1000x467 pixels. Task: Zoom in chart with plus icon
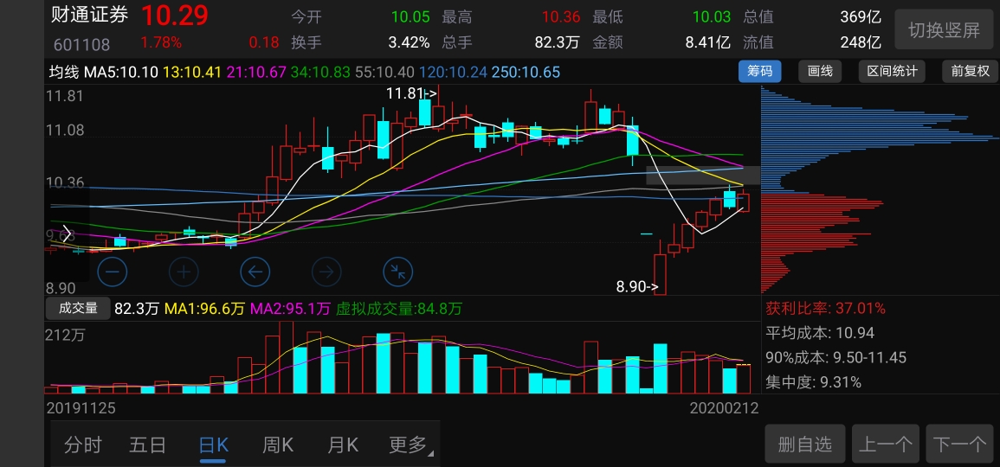184,272
